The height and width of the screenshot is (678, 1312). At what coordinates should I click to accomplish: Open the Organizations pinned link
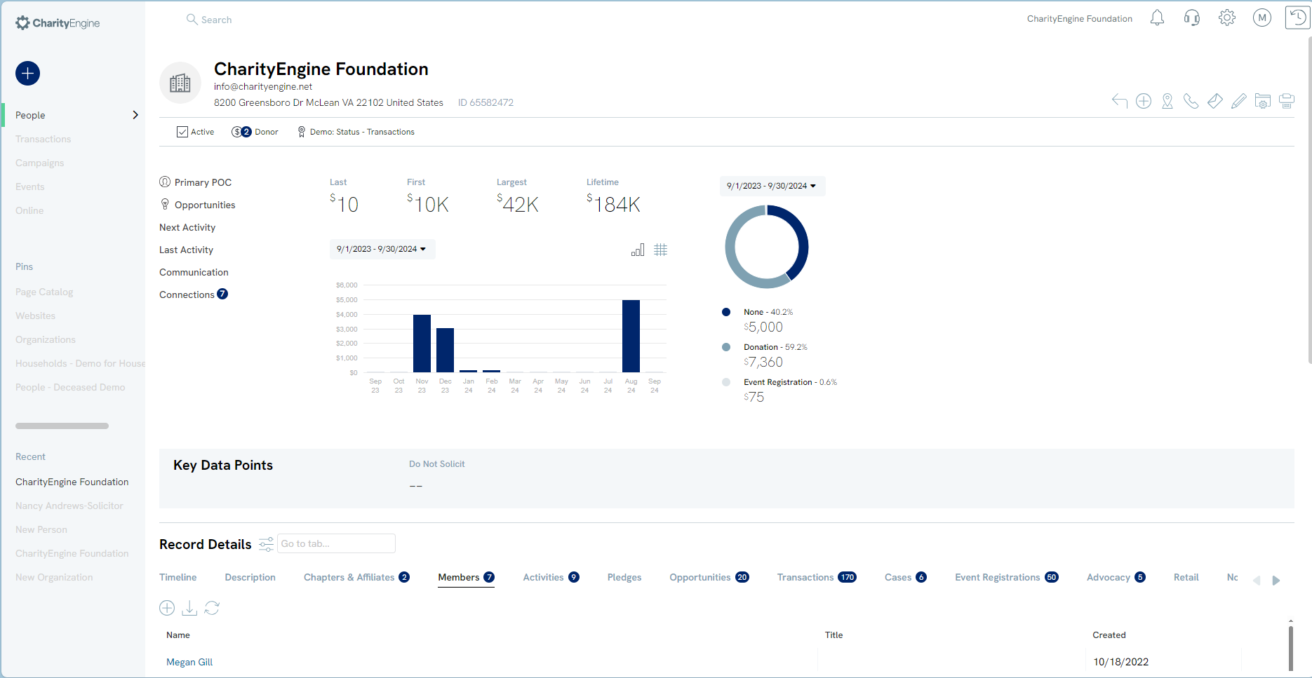click(46, 339)
